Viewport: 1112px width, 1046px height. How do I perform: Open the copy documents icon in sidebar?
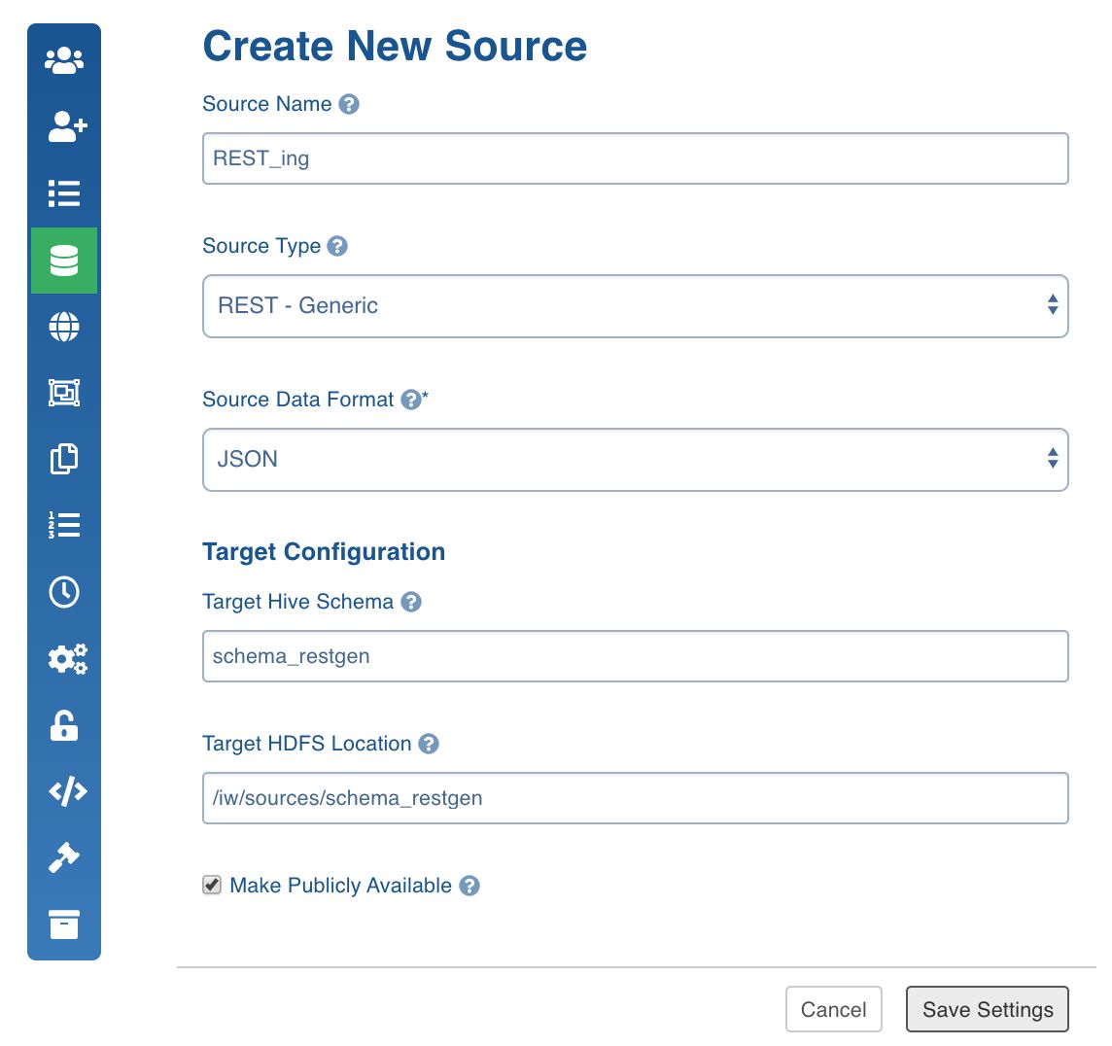tap(64, 459)
